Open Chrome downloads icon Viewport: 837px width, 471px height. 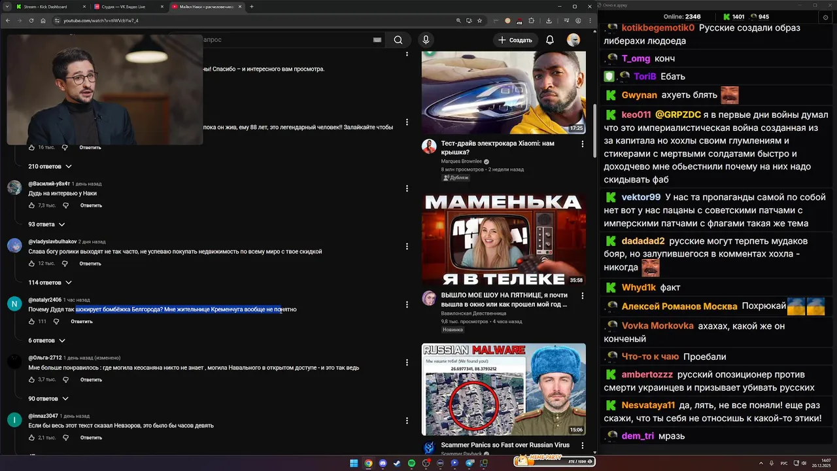[549, 20]
